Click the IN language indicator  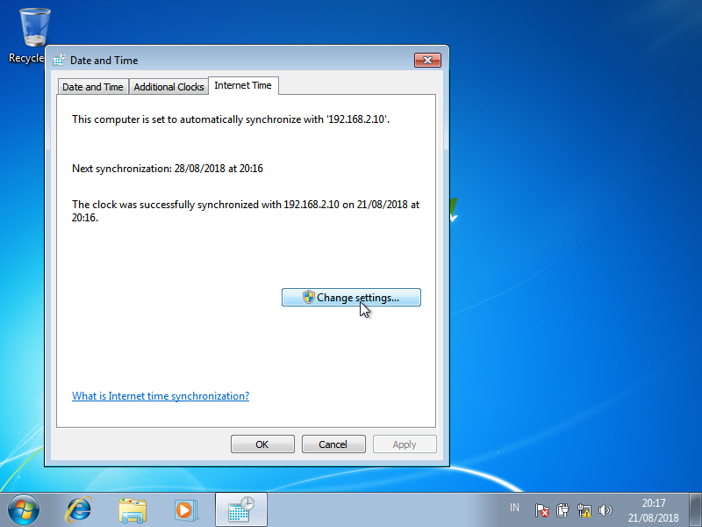click(514, 508)
